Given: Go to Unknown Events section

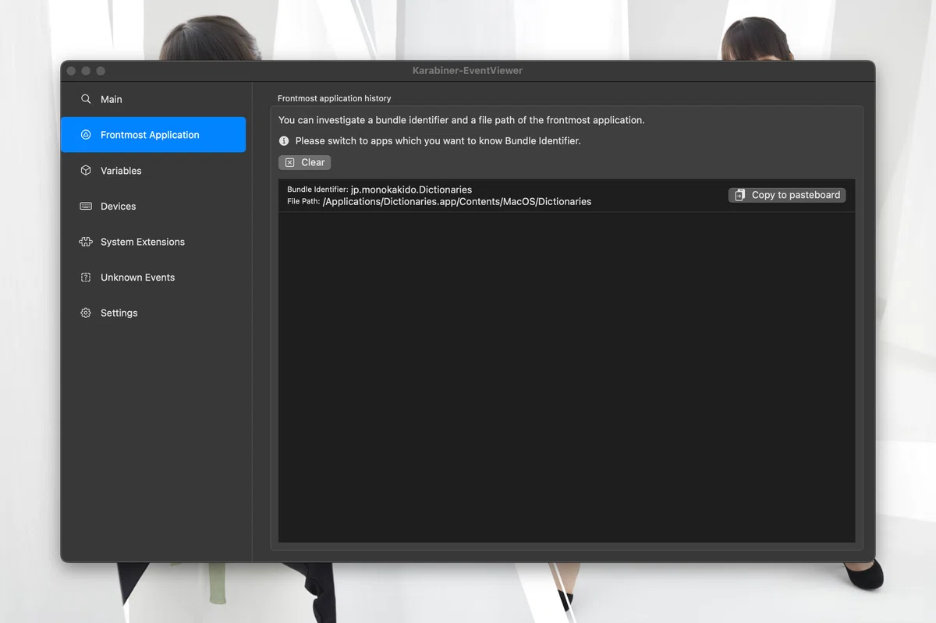Looking at the screenshot, I should pyautogui.click(x=137, y=278).
